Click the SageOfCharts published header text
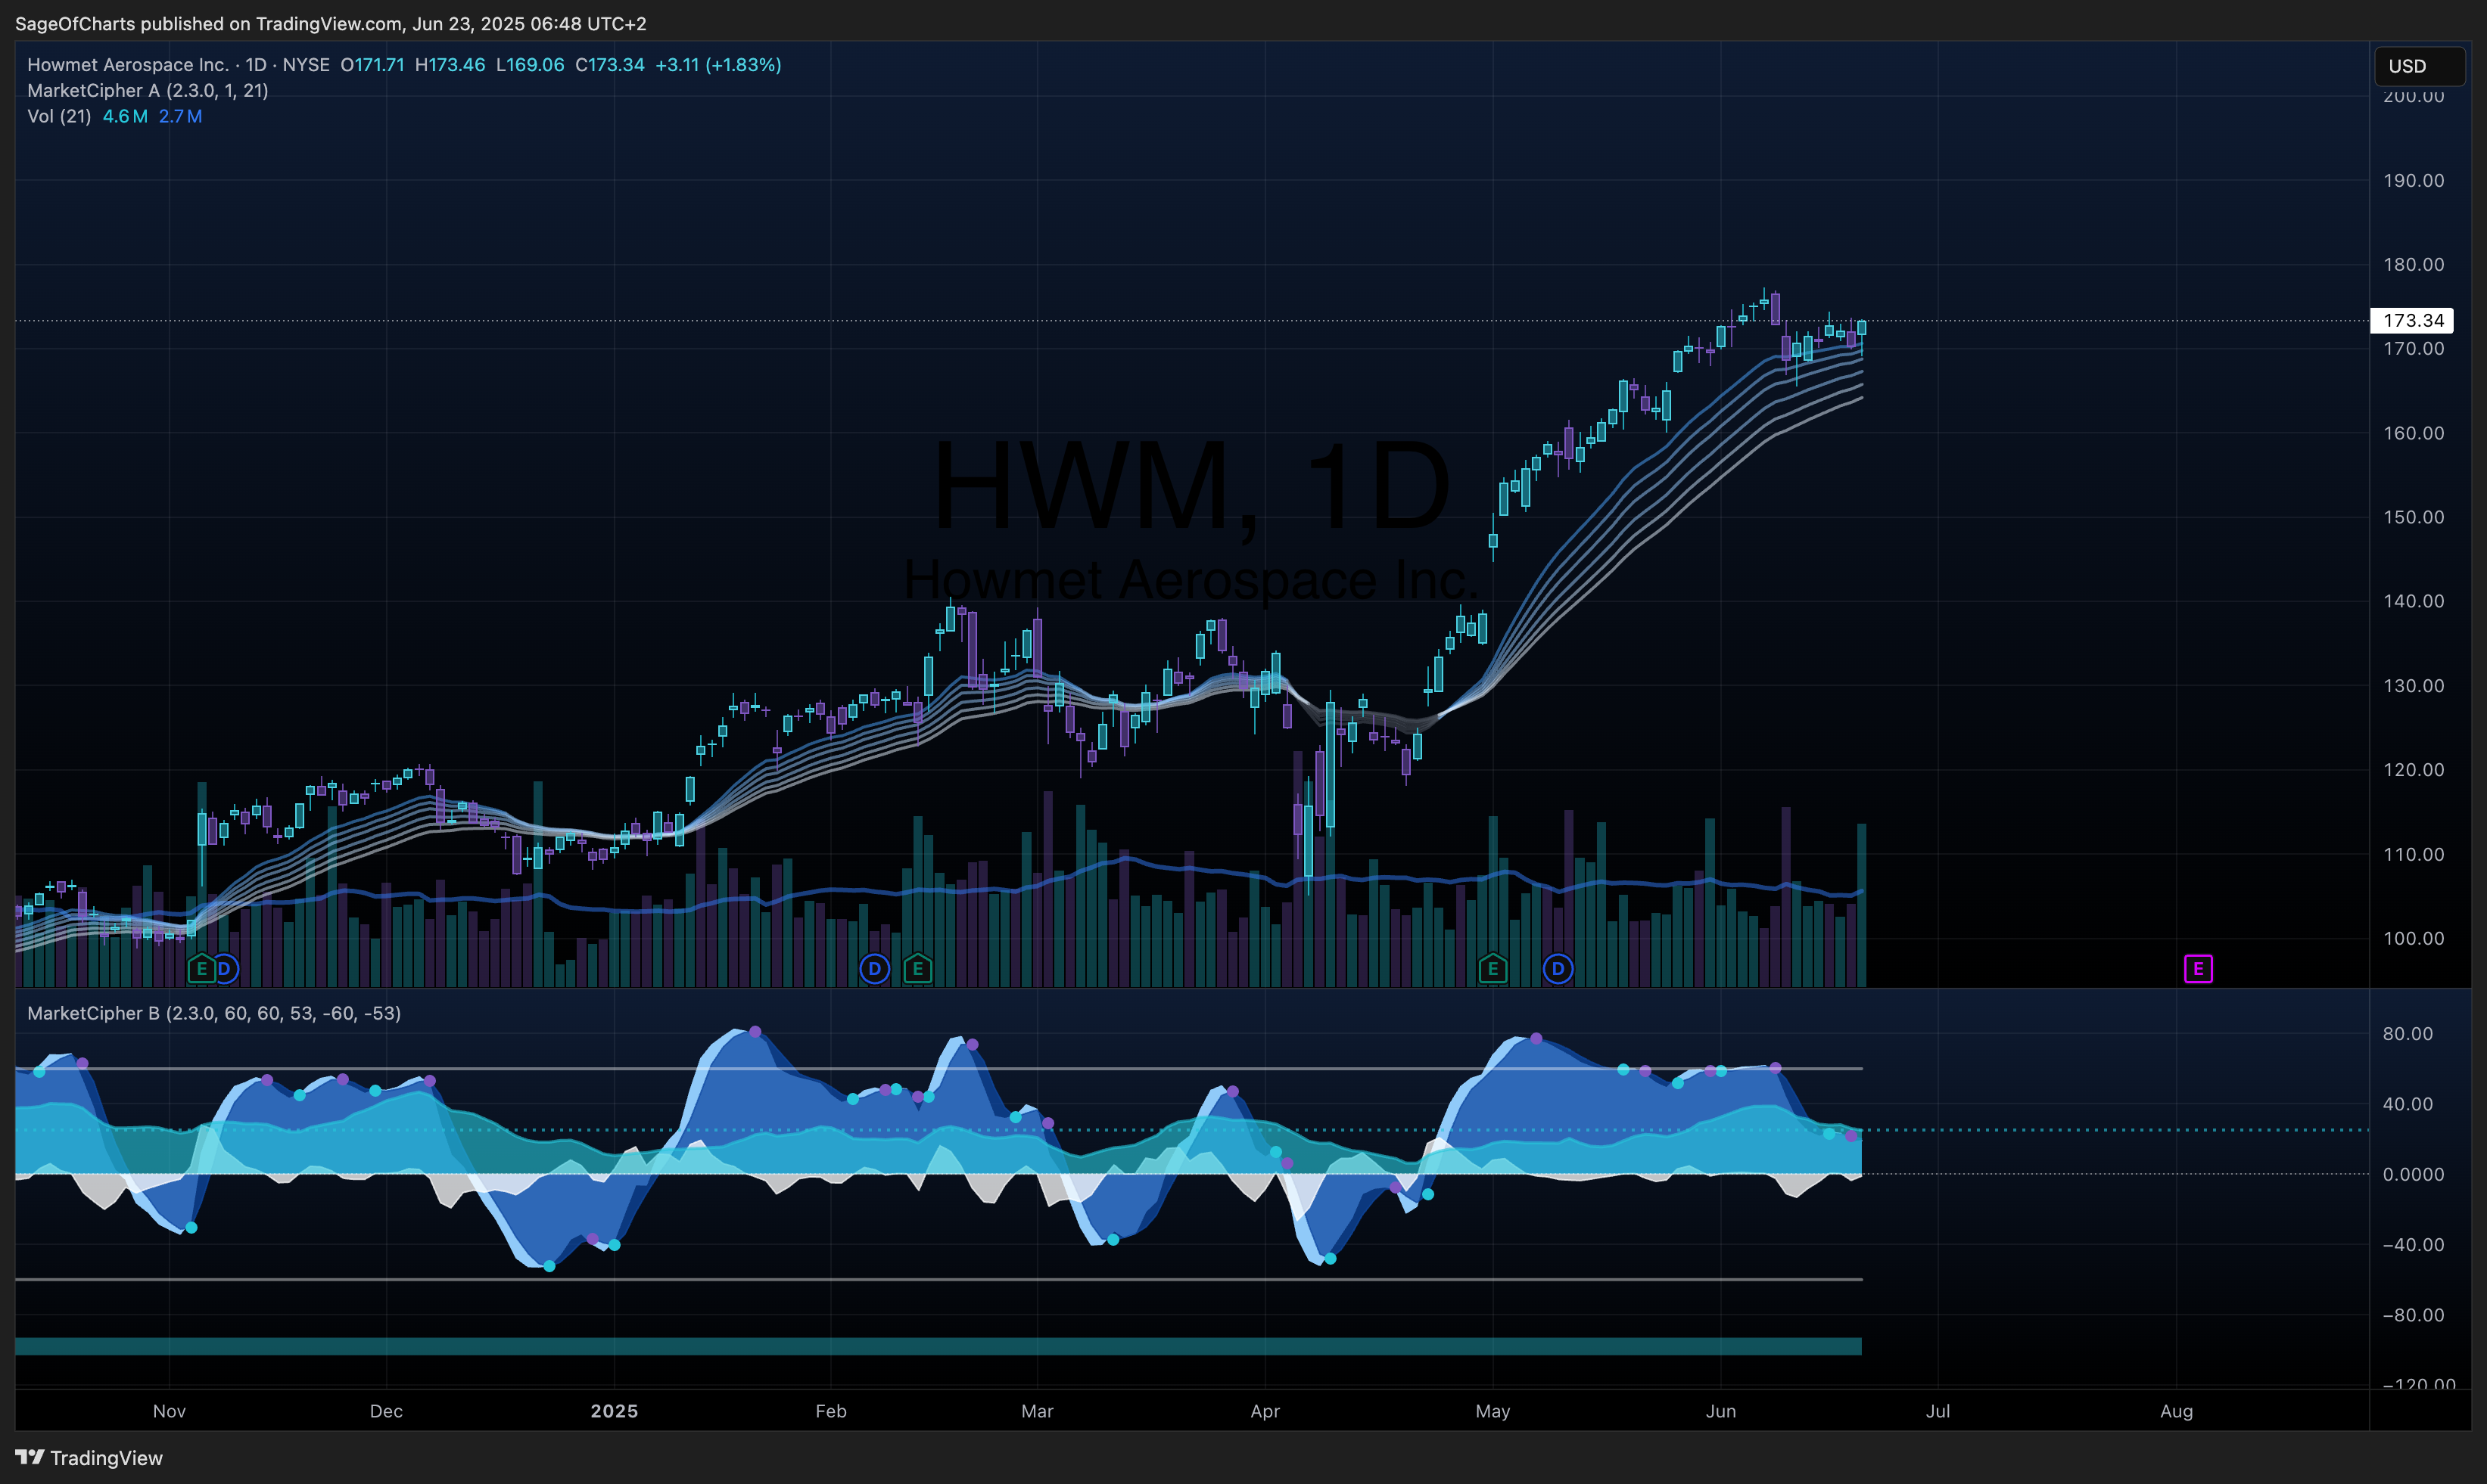Image resolution: width=2487 pixels, height=1484 pixels. tap(330, 24)
